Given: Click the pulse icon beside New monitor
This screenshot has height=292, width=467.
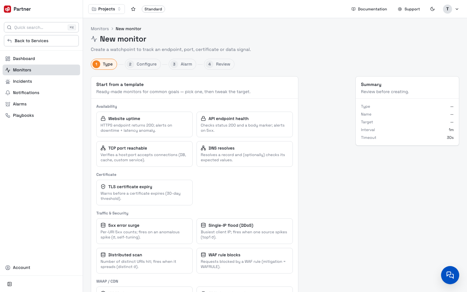Looking at the screenshot, I should [94, 39].
